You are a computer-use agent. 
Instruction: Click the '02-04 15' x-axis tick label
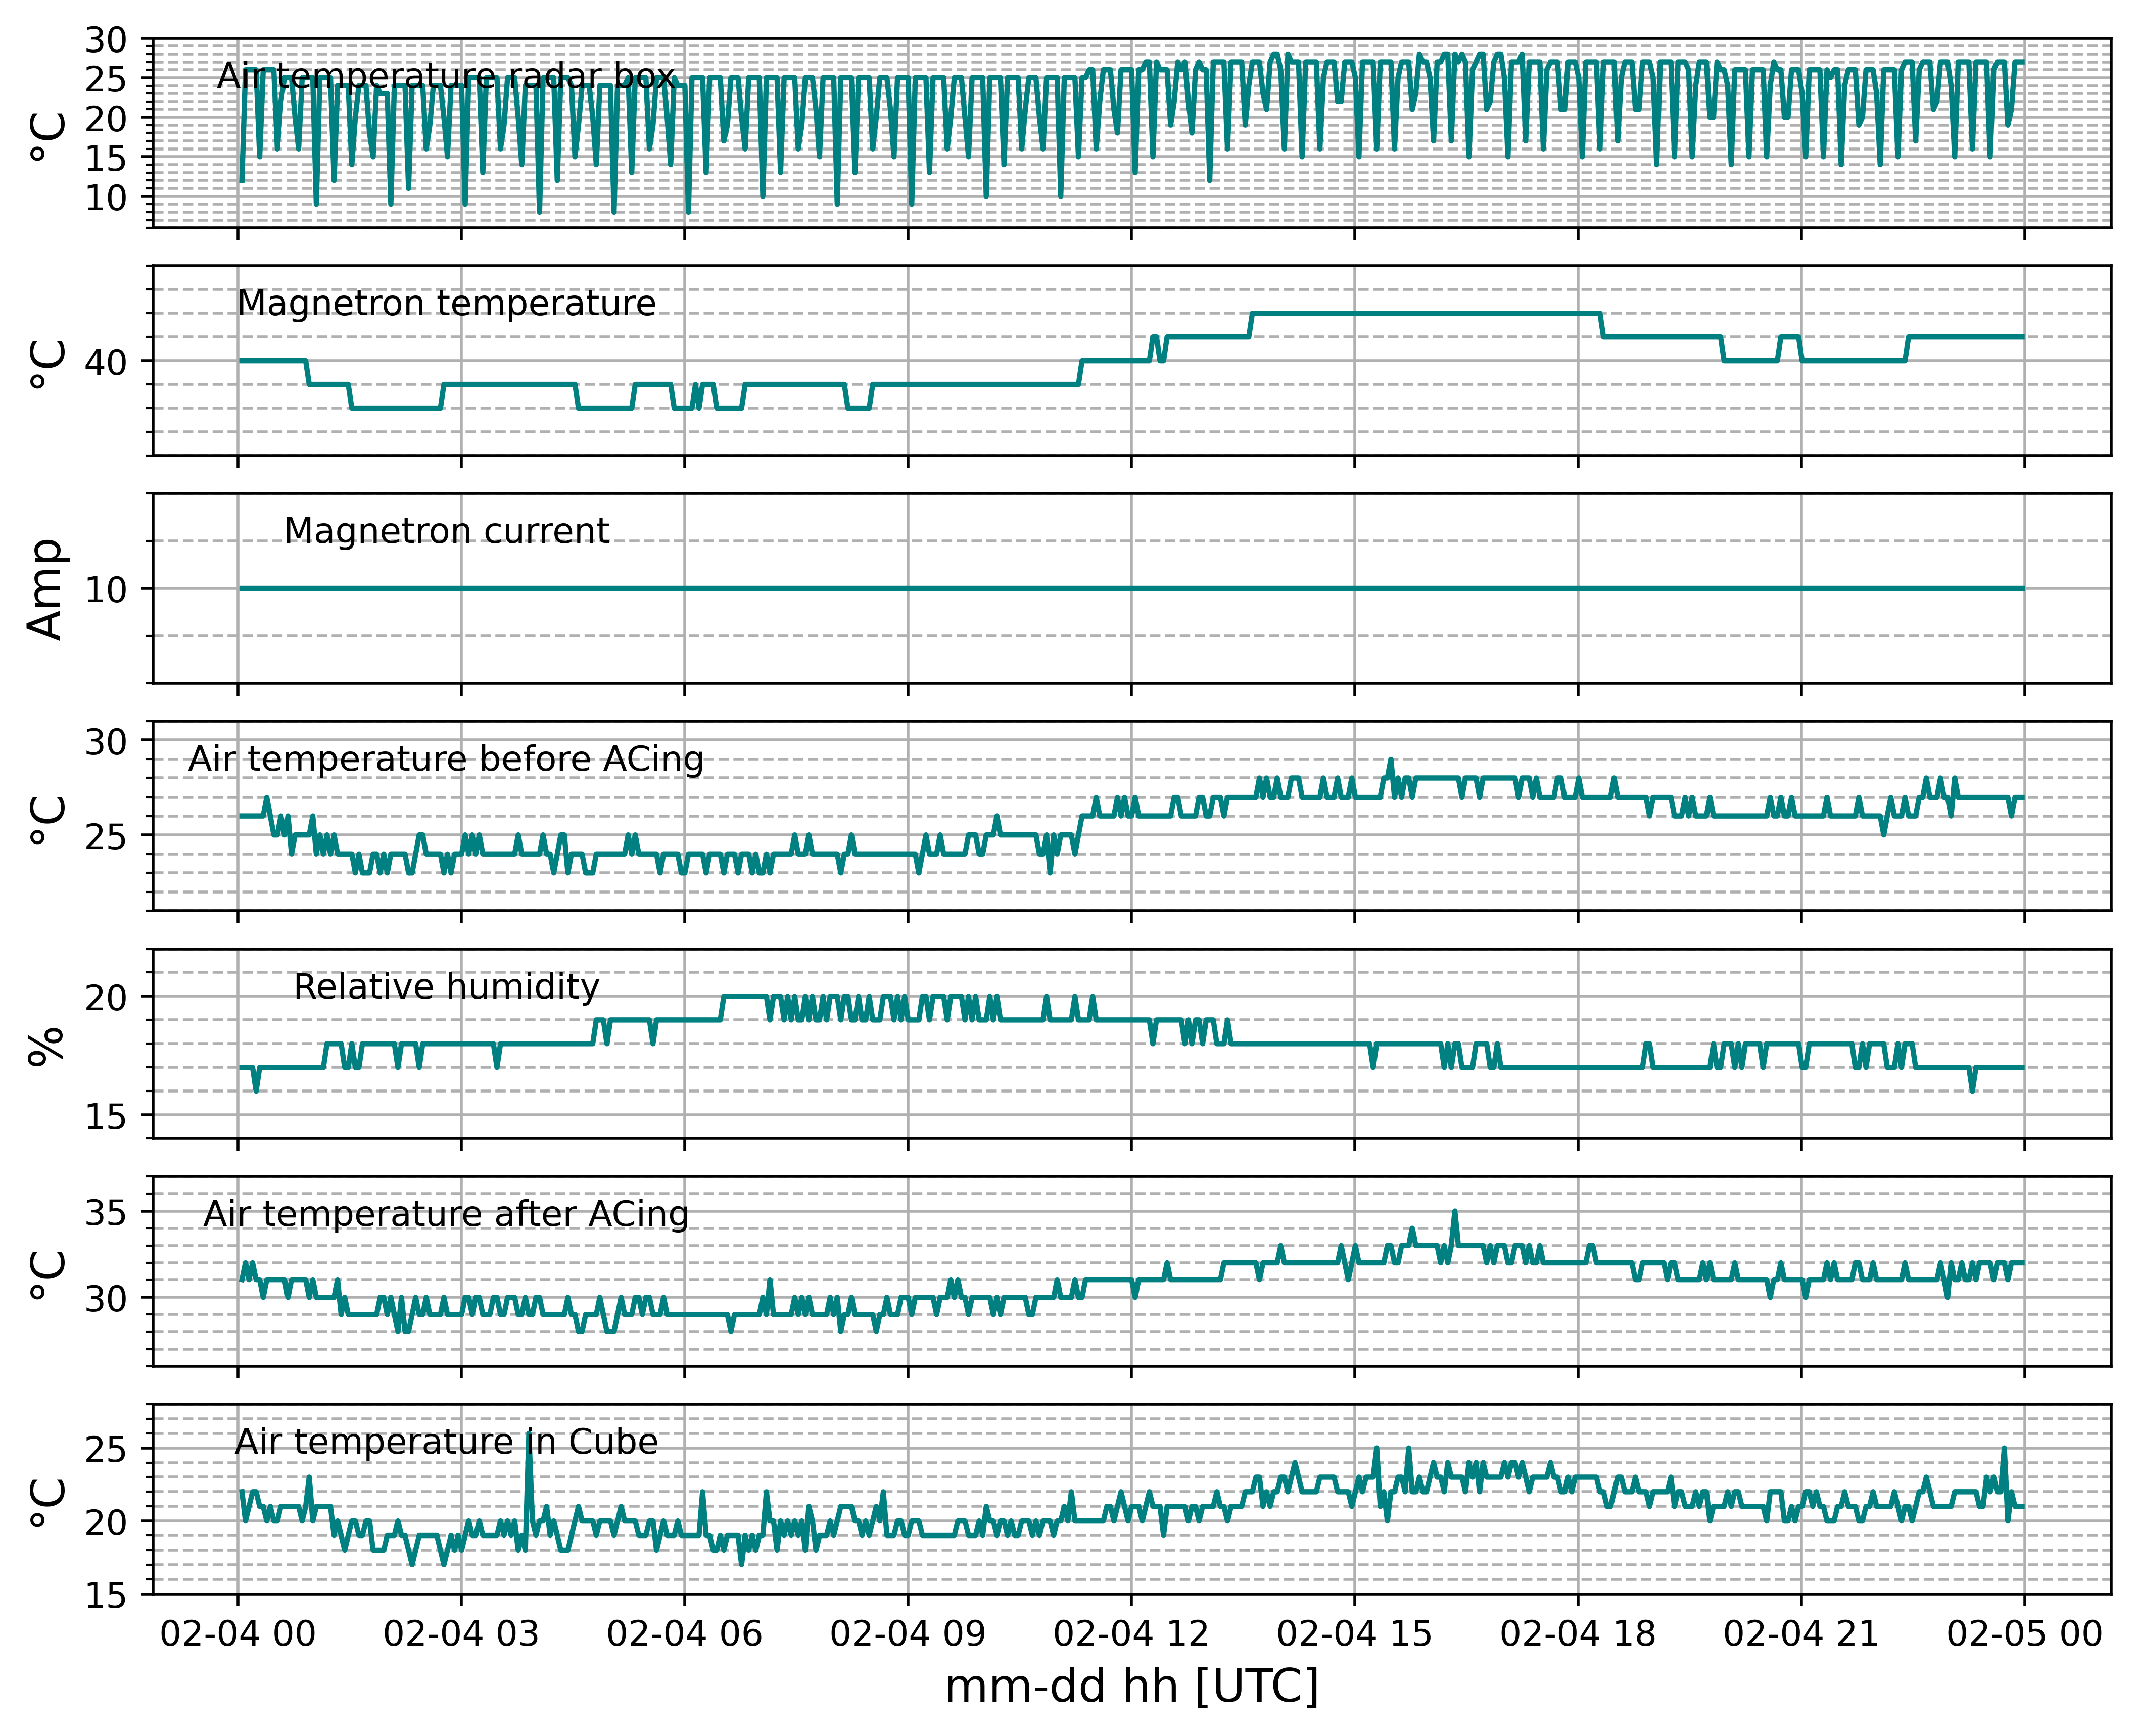pyautogui.click(x=1355, y=1634)
